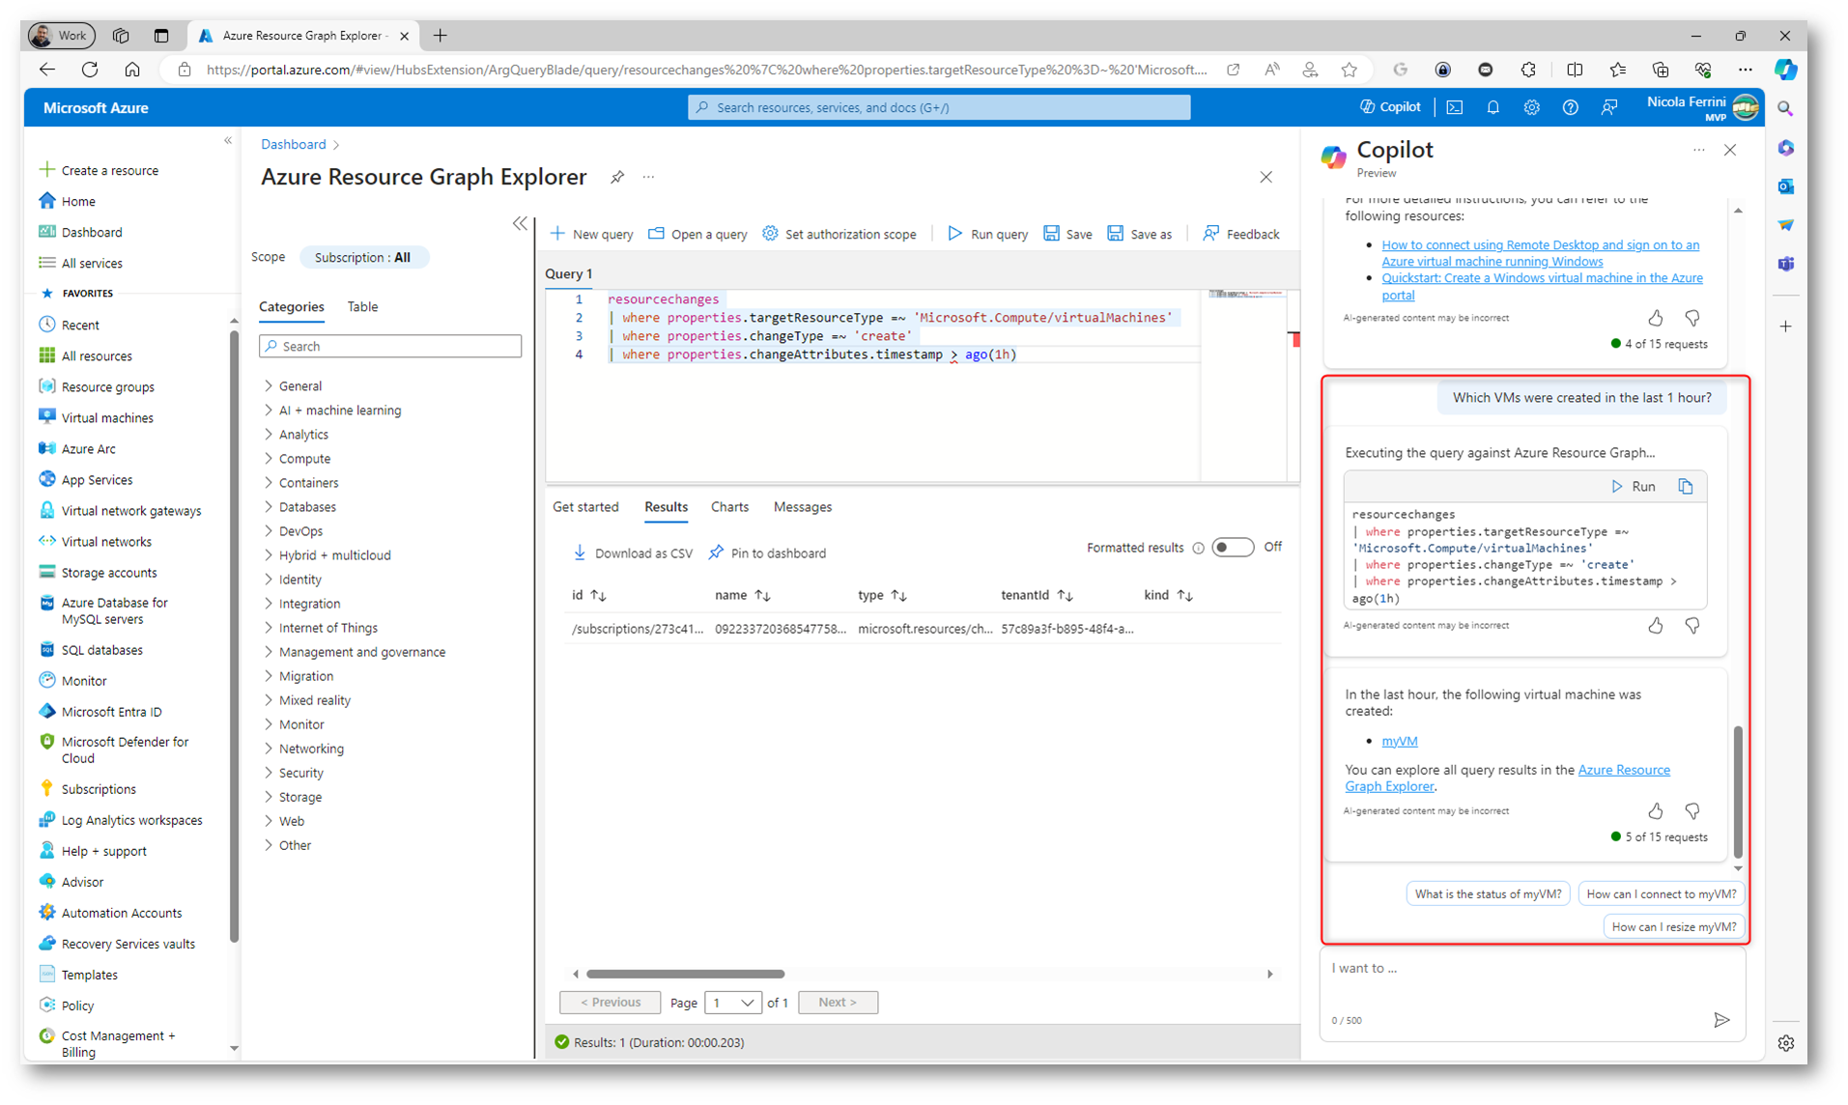
Task: Toggle Formatted results switch
Action: tap(1233, 548)
